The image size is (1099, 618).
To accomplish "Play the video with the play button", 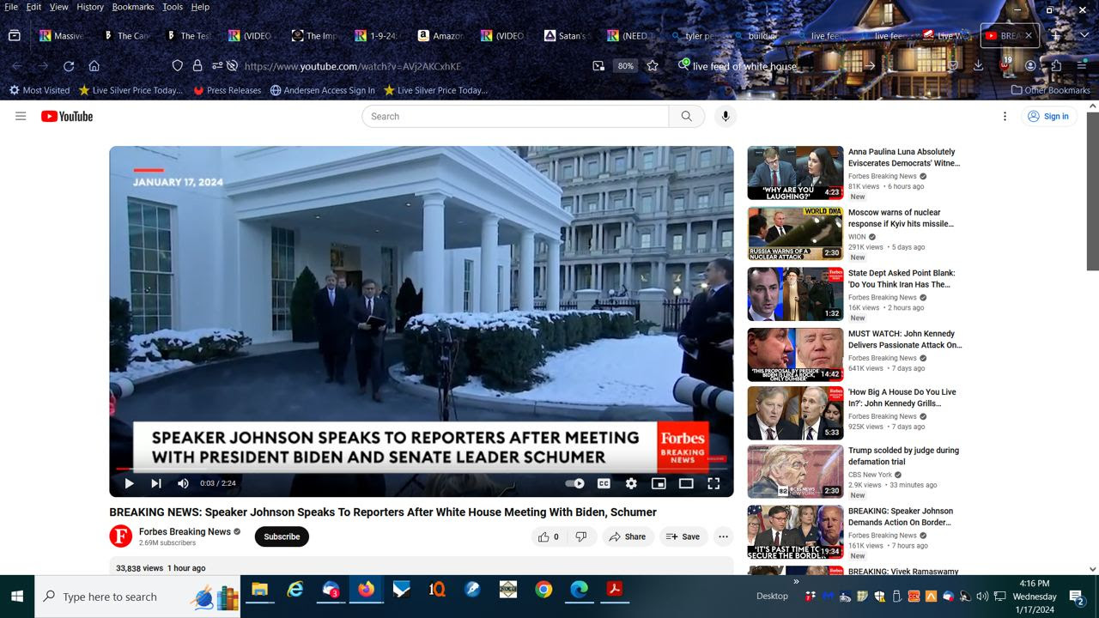I will click(x=129, y=483).
